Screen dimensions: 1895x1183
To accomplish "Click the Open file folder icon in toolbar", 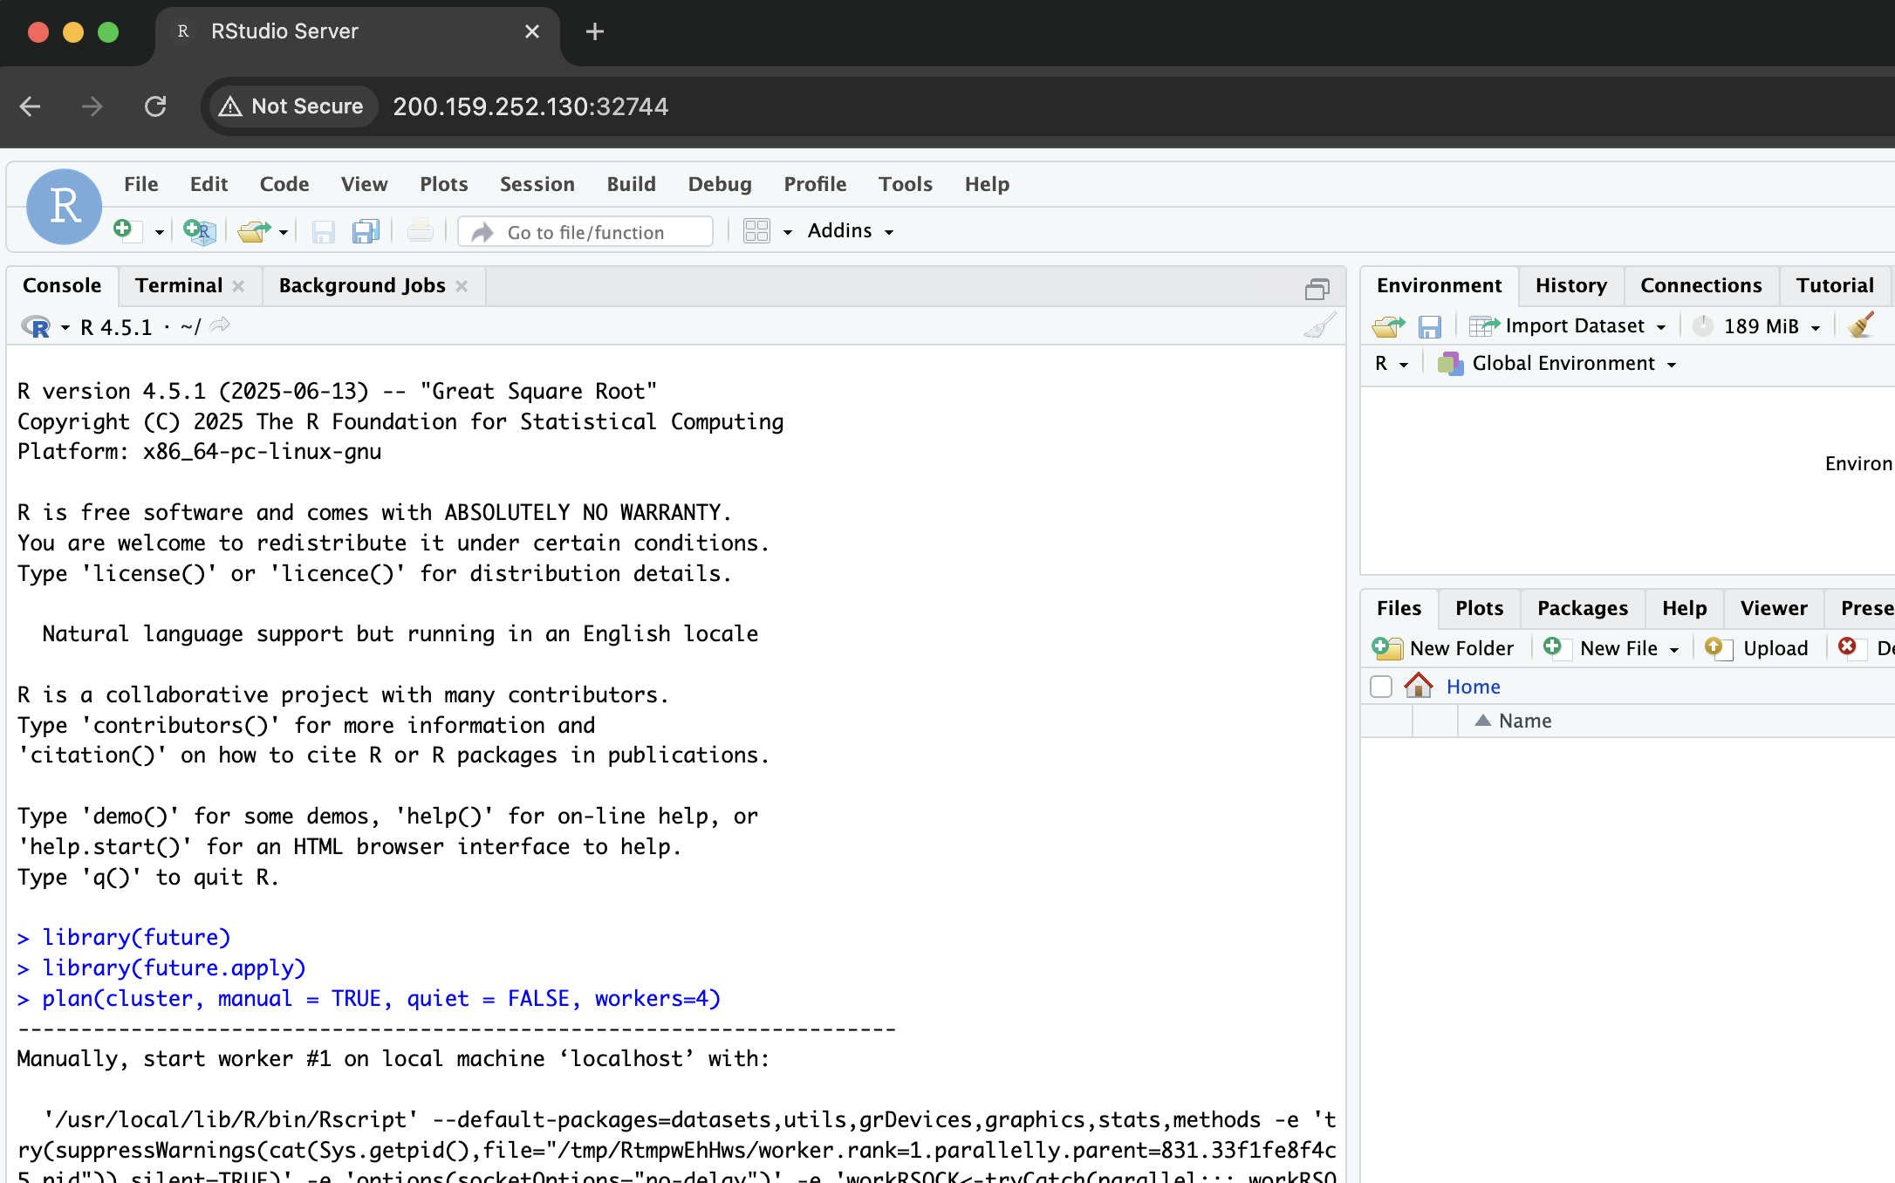I will pyautogui.click(x=253, y=231).
